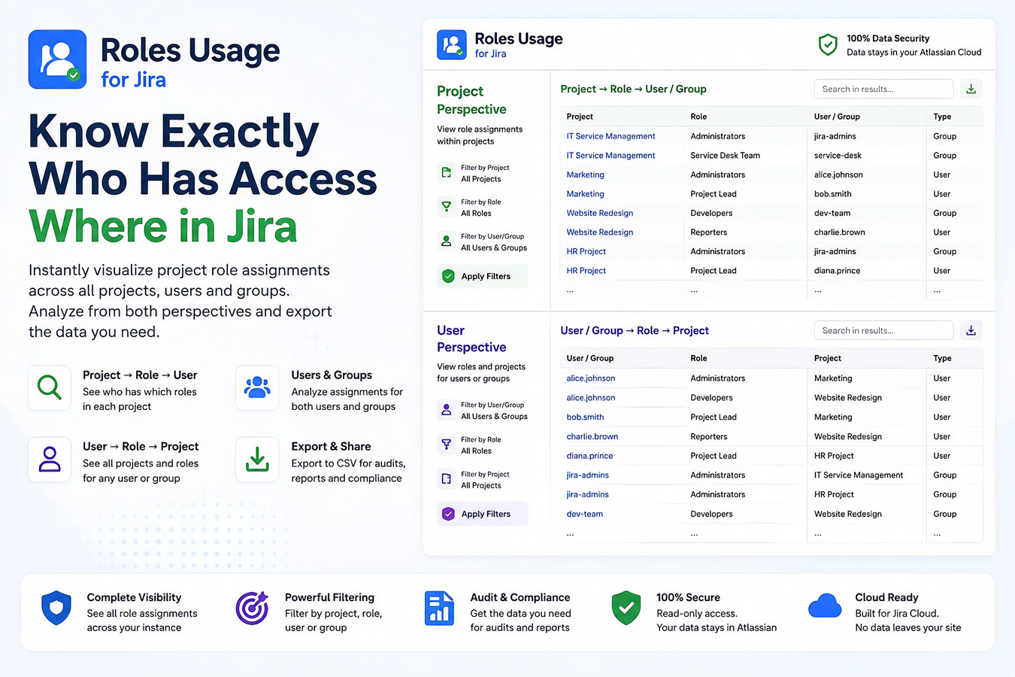Sort by Type column in Project table
Image resolution: width=1015 pixels, height=677 pixels.
click(942, 117)
